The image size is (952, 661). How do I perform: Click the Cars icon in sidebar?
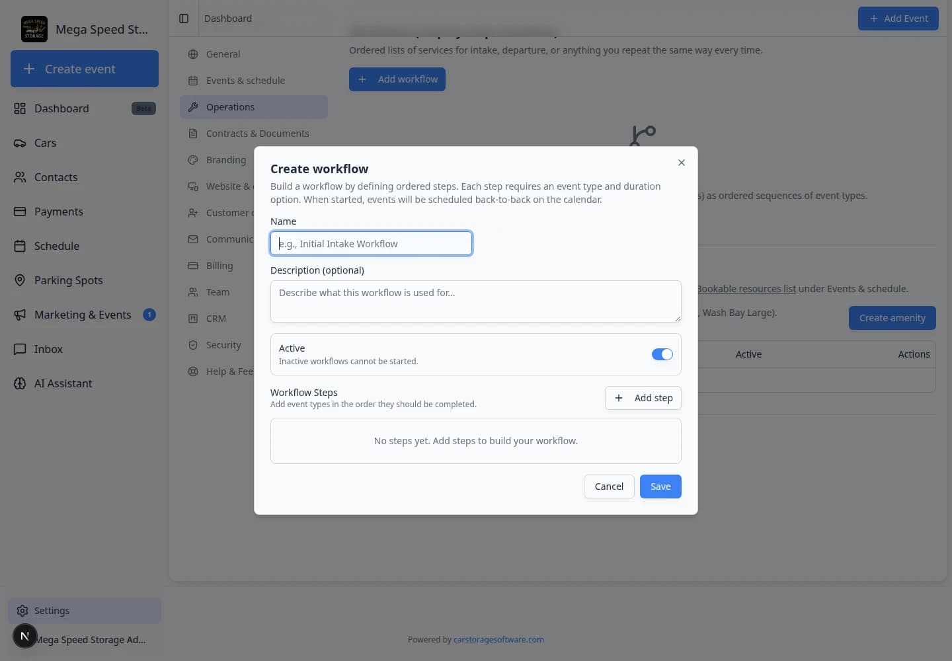[x=20, y=143]
